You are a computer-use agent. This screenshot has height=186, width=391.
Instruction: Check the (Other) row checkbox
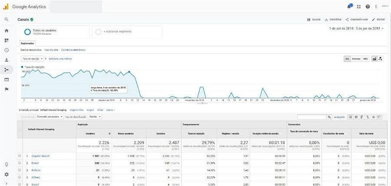tap(20, 178)
